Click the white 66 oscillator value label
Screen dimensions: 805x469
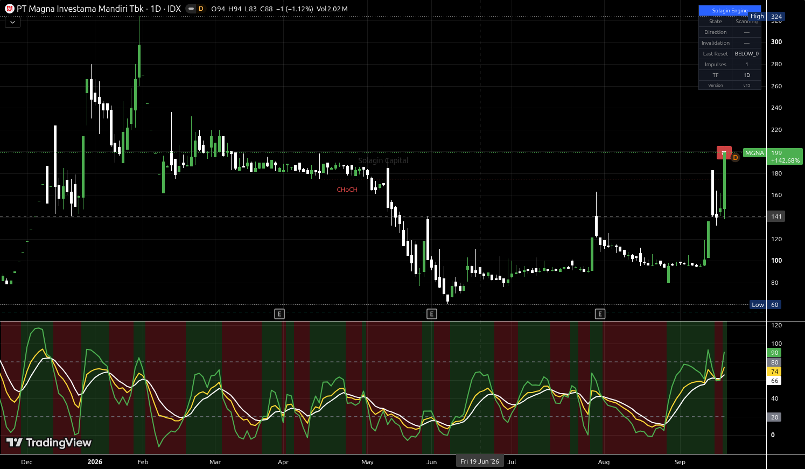click(774, 381)
